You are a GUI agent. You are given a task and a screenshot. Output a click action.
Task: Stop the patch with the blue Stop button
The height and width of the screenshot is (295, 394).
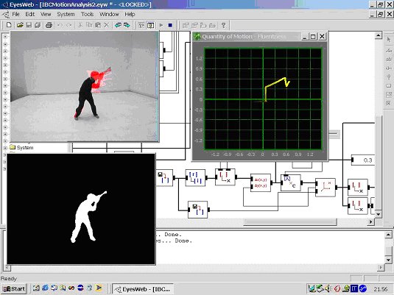click(x=170, y=25)
